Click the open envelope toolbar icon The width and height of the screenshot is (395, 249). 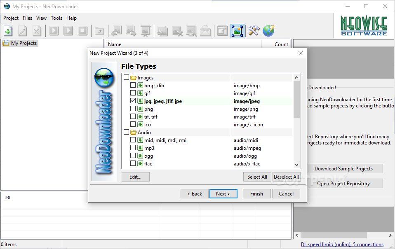206,31
